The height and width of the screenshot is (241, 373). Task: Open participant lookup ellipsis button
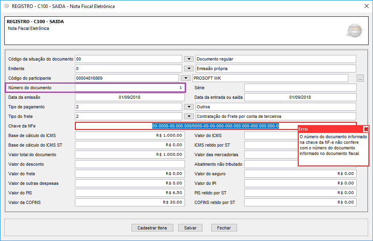tap(360, 78)
